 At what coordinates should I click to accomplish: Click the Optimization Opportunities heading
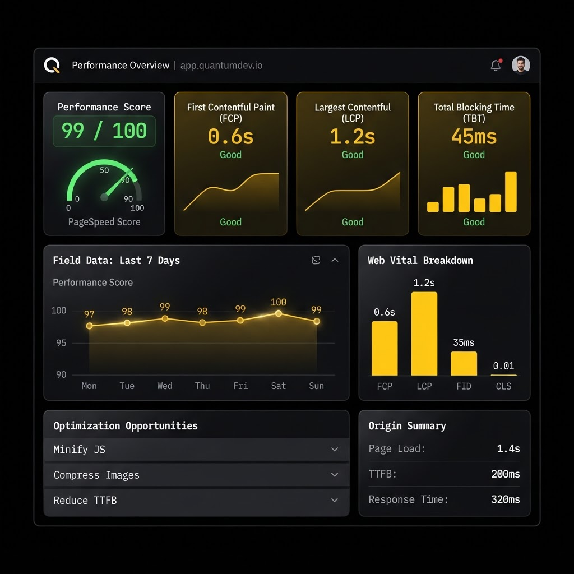[x=126, y=426]
